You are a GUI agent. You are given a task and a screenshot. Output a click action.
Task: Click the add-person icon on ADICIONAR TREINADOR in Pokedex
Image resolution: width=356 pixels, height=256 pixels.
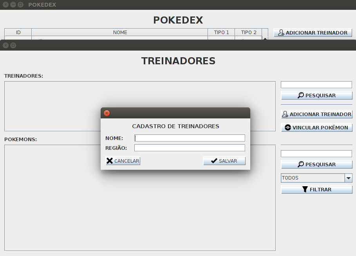click(280, 33)
